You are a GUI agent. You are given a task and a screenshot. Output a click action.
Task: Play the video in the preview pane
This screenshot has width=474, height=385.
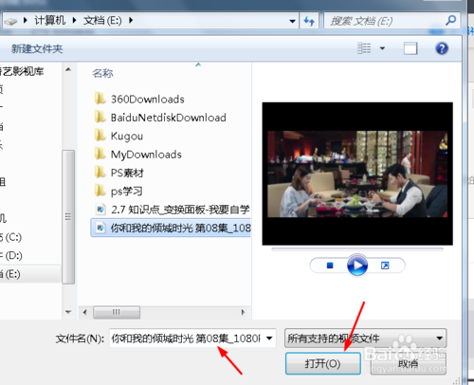pos(357,266)
